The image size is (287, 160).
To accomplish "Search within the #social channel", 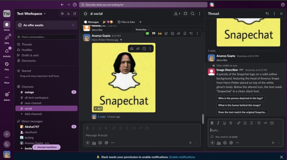I will [x=192, y=13].
